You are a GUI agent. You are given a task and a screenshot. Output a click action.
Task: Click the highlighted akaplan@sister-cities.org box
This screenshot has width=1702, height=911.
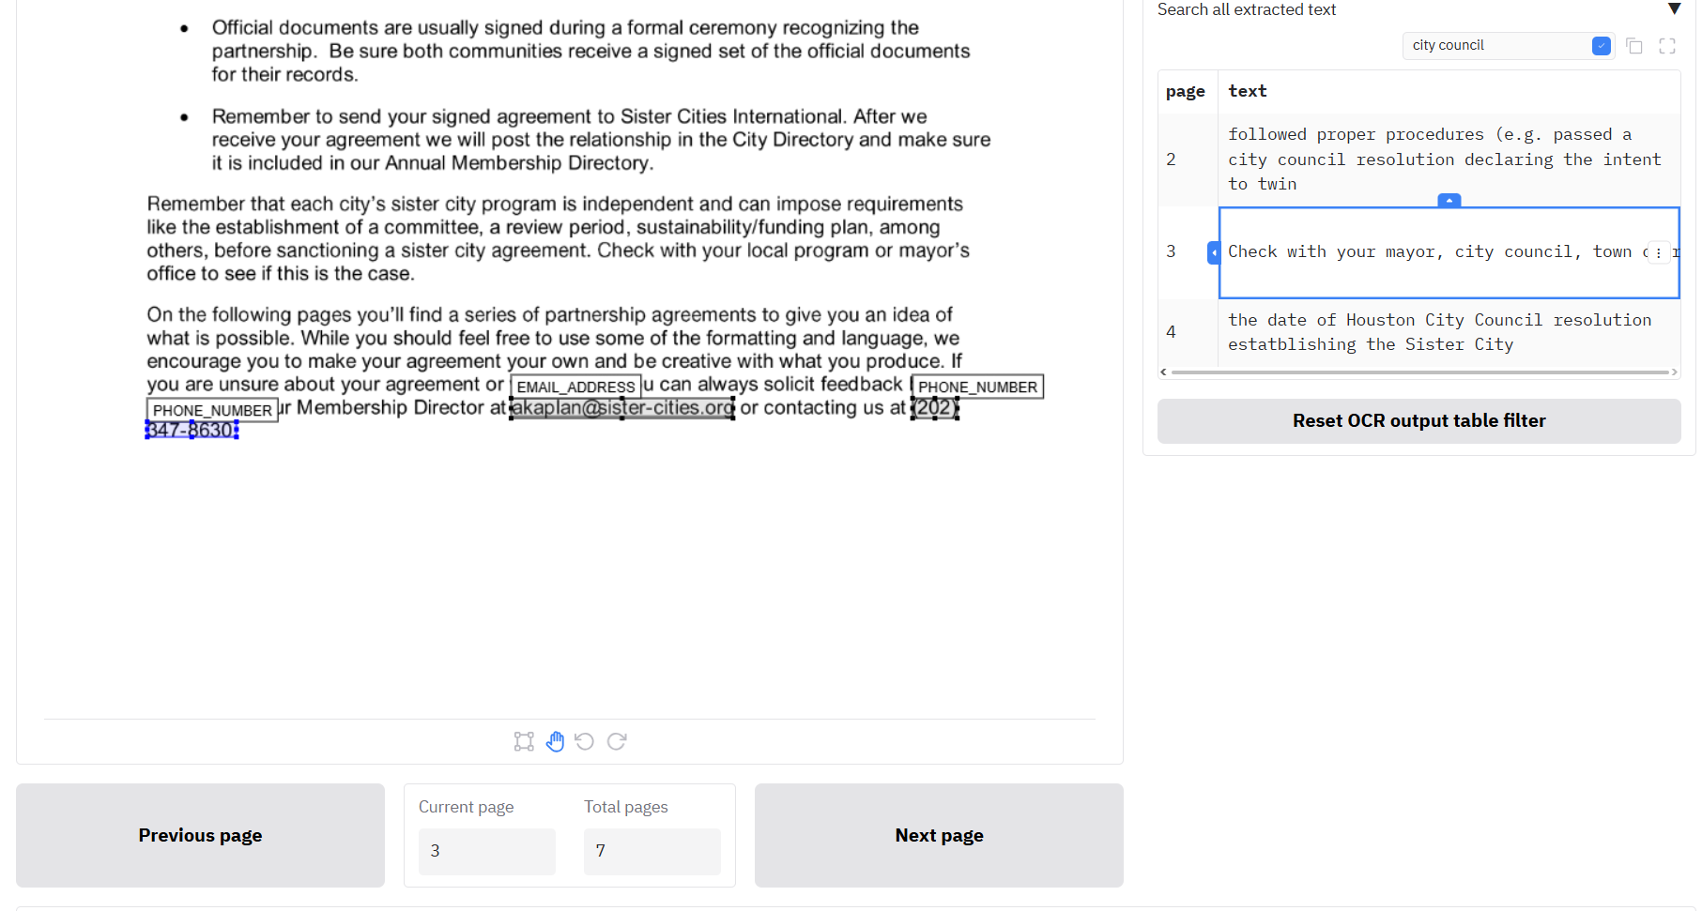[621, 408]
